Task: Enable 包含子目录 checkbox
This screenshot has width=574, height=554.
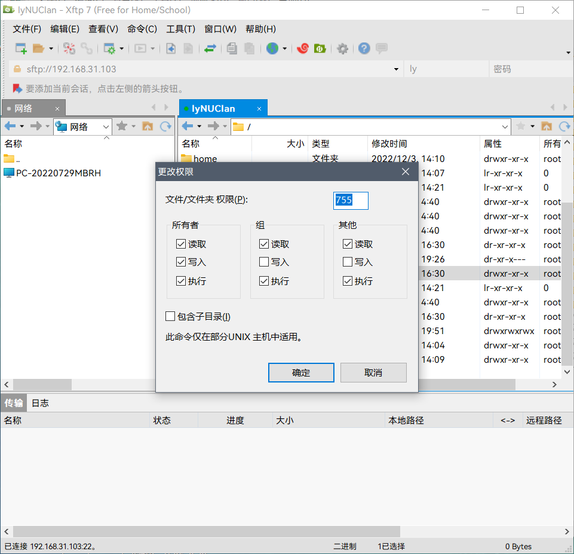Action: [x=170, y=316]
